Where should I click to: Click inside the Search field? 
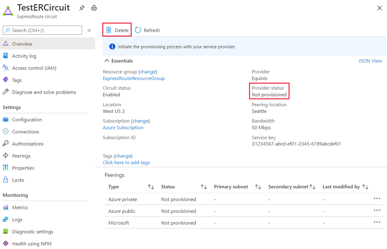[42, 30]
